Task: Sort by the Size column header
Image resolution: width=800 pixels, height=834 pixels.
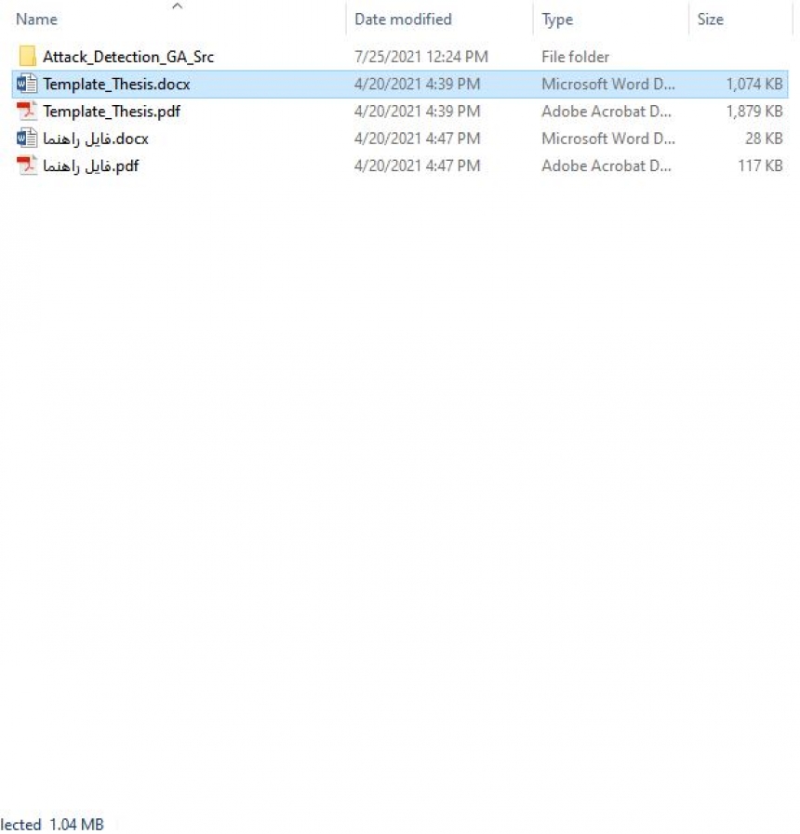Action: pos(710,20)
